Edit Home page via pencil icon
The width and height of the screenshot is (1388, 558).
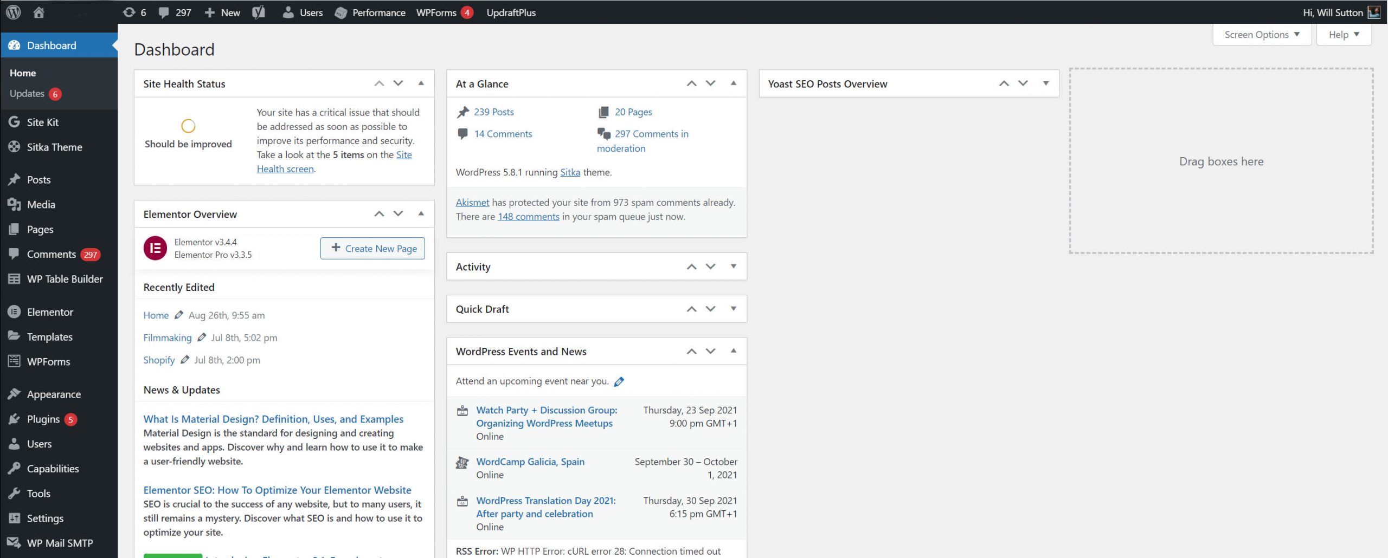tap(179, 315)
